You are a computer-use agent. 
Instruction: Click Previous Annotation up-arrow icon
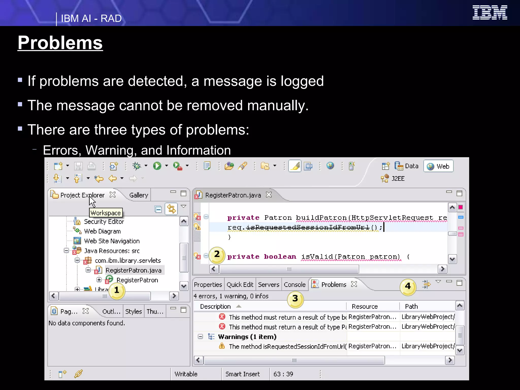(x=78, y=178)
